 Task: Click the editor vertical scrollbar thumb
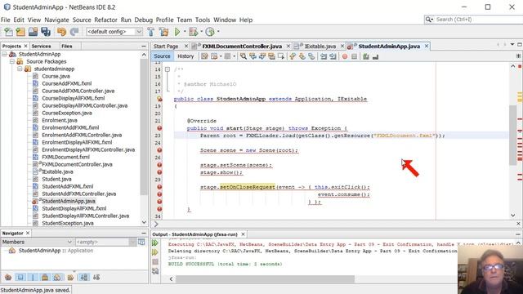(x=513, y=135)
